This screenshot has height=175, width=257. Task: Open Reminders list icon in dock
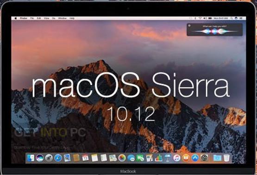click(104, 158)
